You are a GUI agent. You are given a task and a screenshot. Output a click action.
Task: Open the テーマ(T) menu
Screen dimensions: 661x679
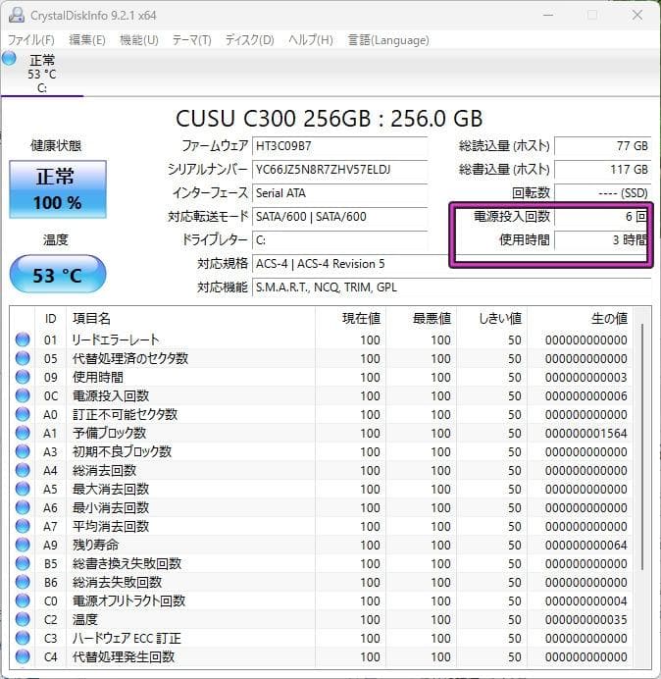(x=192, y=40)
